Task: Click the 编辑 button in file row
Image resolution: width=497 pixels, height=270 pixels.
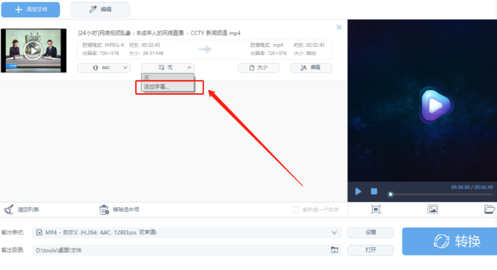Action: [x=311, y=68]
